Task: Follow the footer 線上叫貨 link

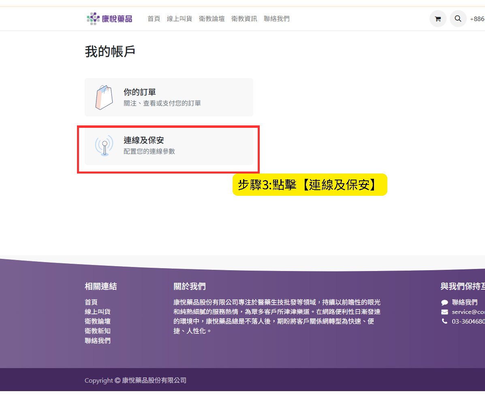Action: [97, 312]
